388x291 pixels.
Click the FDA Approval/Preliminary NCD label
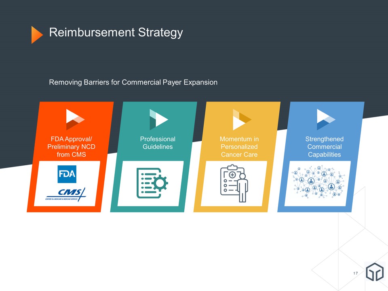tap(71, 147)
